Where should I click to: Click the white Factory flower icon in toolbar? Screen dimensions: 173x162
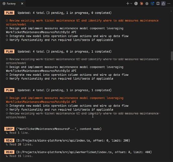147,4
